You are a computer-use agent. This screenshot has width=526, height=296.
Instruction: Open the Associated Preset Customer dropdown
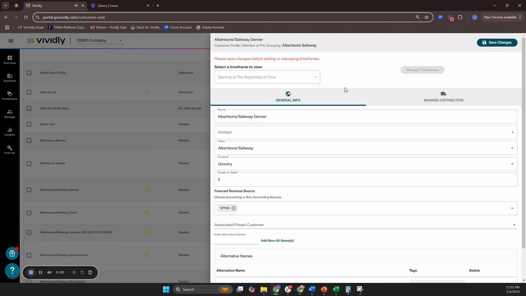(x=366, y=225)
